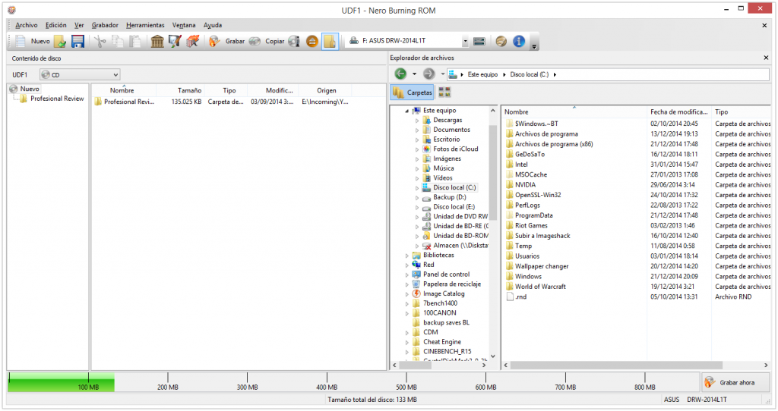Open the Herramientas menu
The width and height of the screenshot is (778, 411).
pos(145,25)
